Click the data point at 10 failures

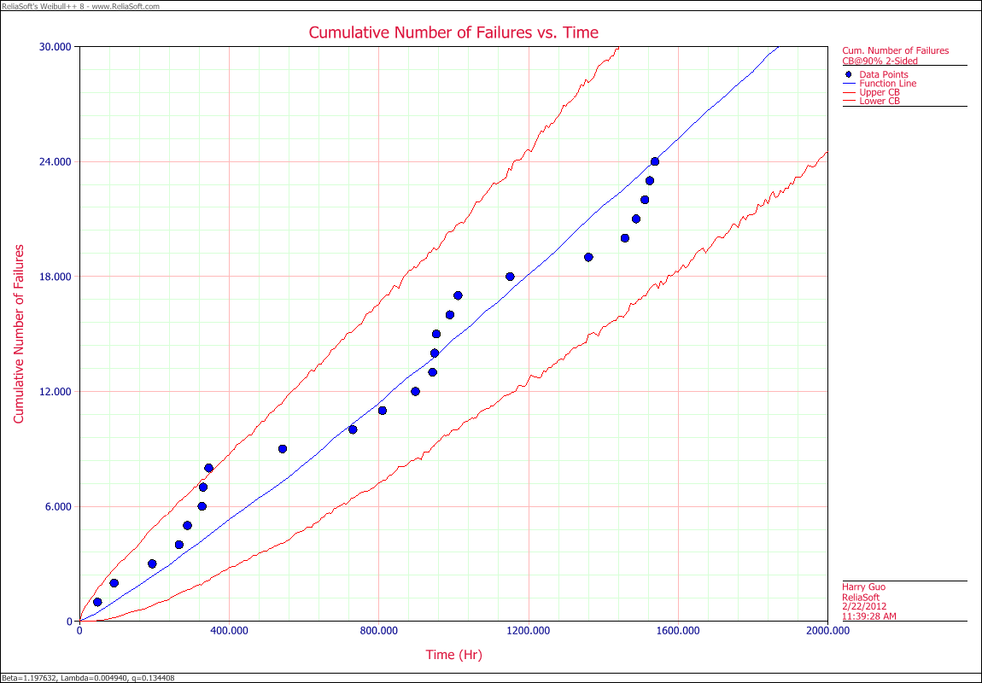point(353,429)
